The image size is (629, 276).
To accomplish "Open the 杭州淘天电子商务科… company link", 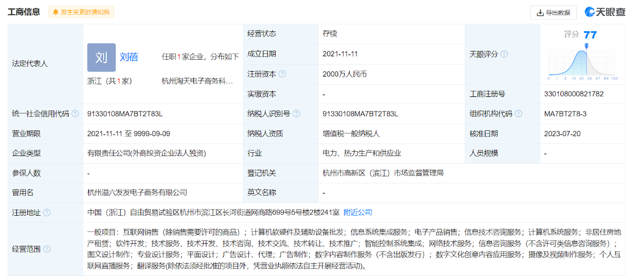I will 197,81.
